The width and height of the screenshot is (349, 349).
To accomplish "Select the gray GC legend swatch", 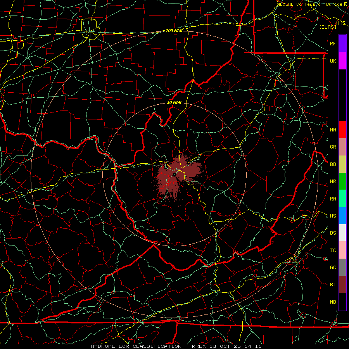I will [342, 267].
